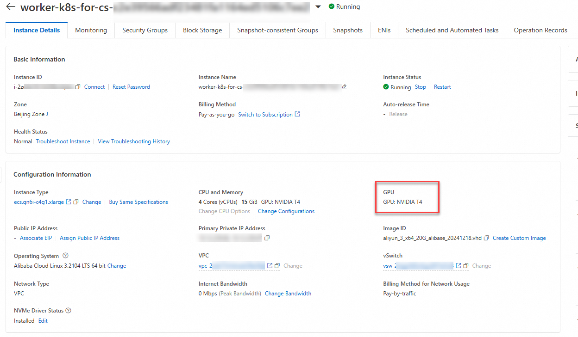Click Change CPU Options
Viewport: 578px width, 337px height.
tap(224, 211)
